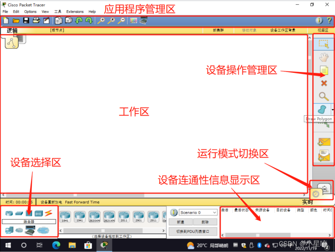Select the Custom Made Devices category
The image size is (335, 252).
click(30, 230)
